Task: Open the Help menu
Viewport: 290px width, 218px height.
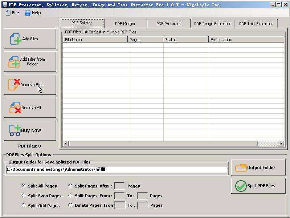Action: (x=33, y=13)
